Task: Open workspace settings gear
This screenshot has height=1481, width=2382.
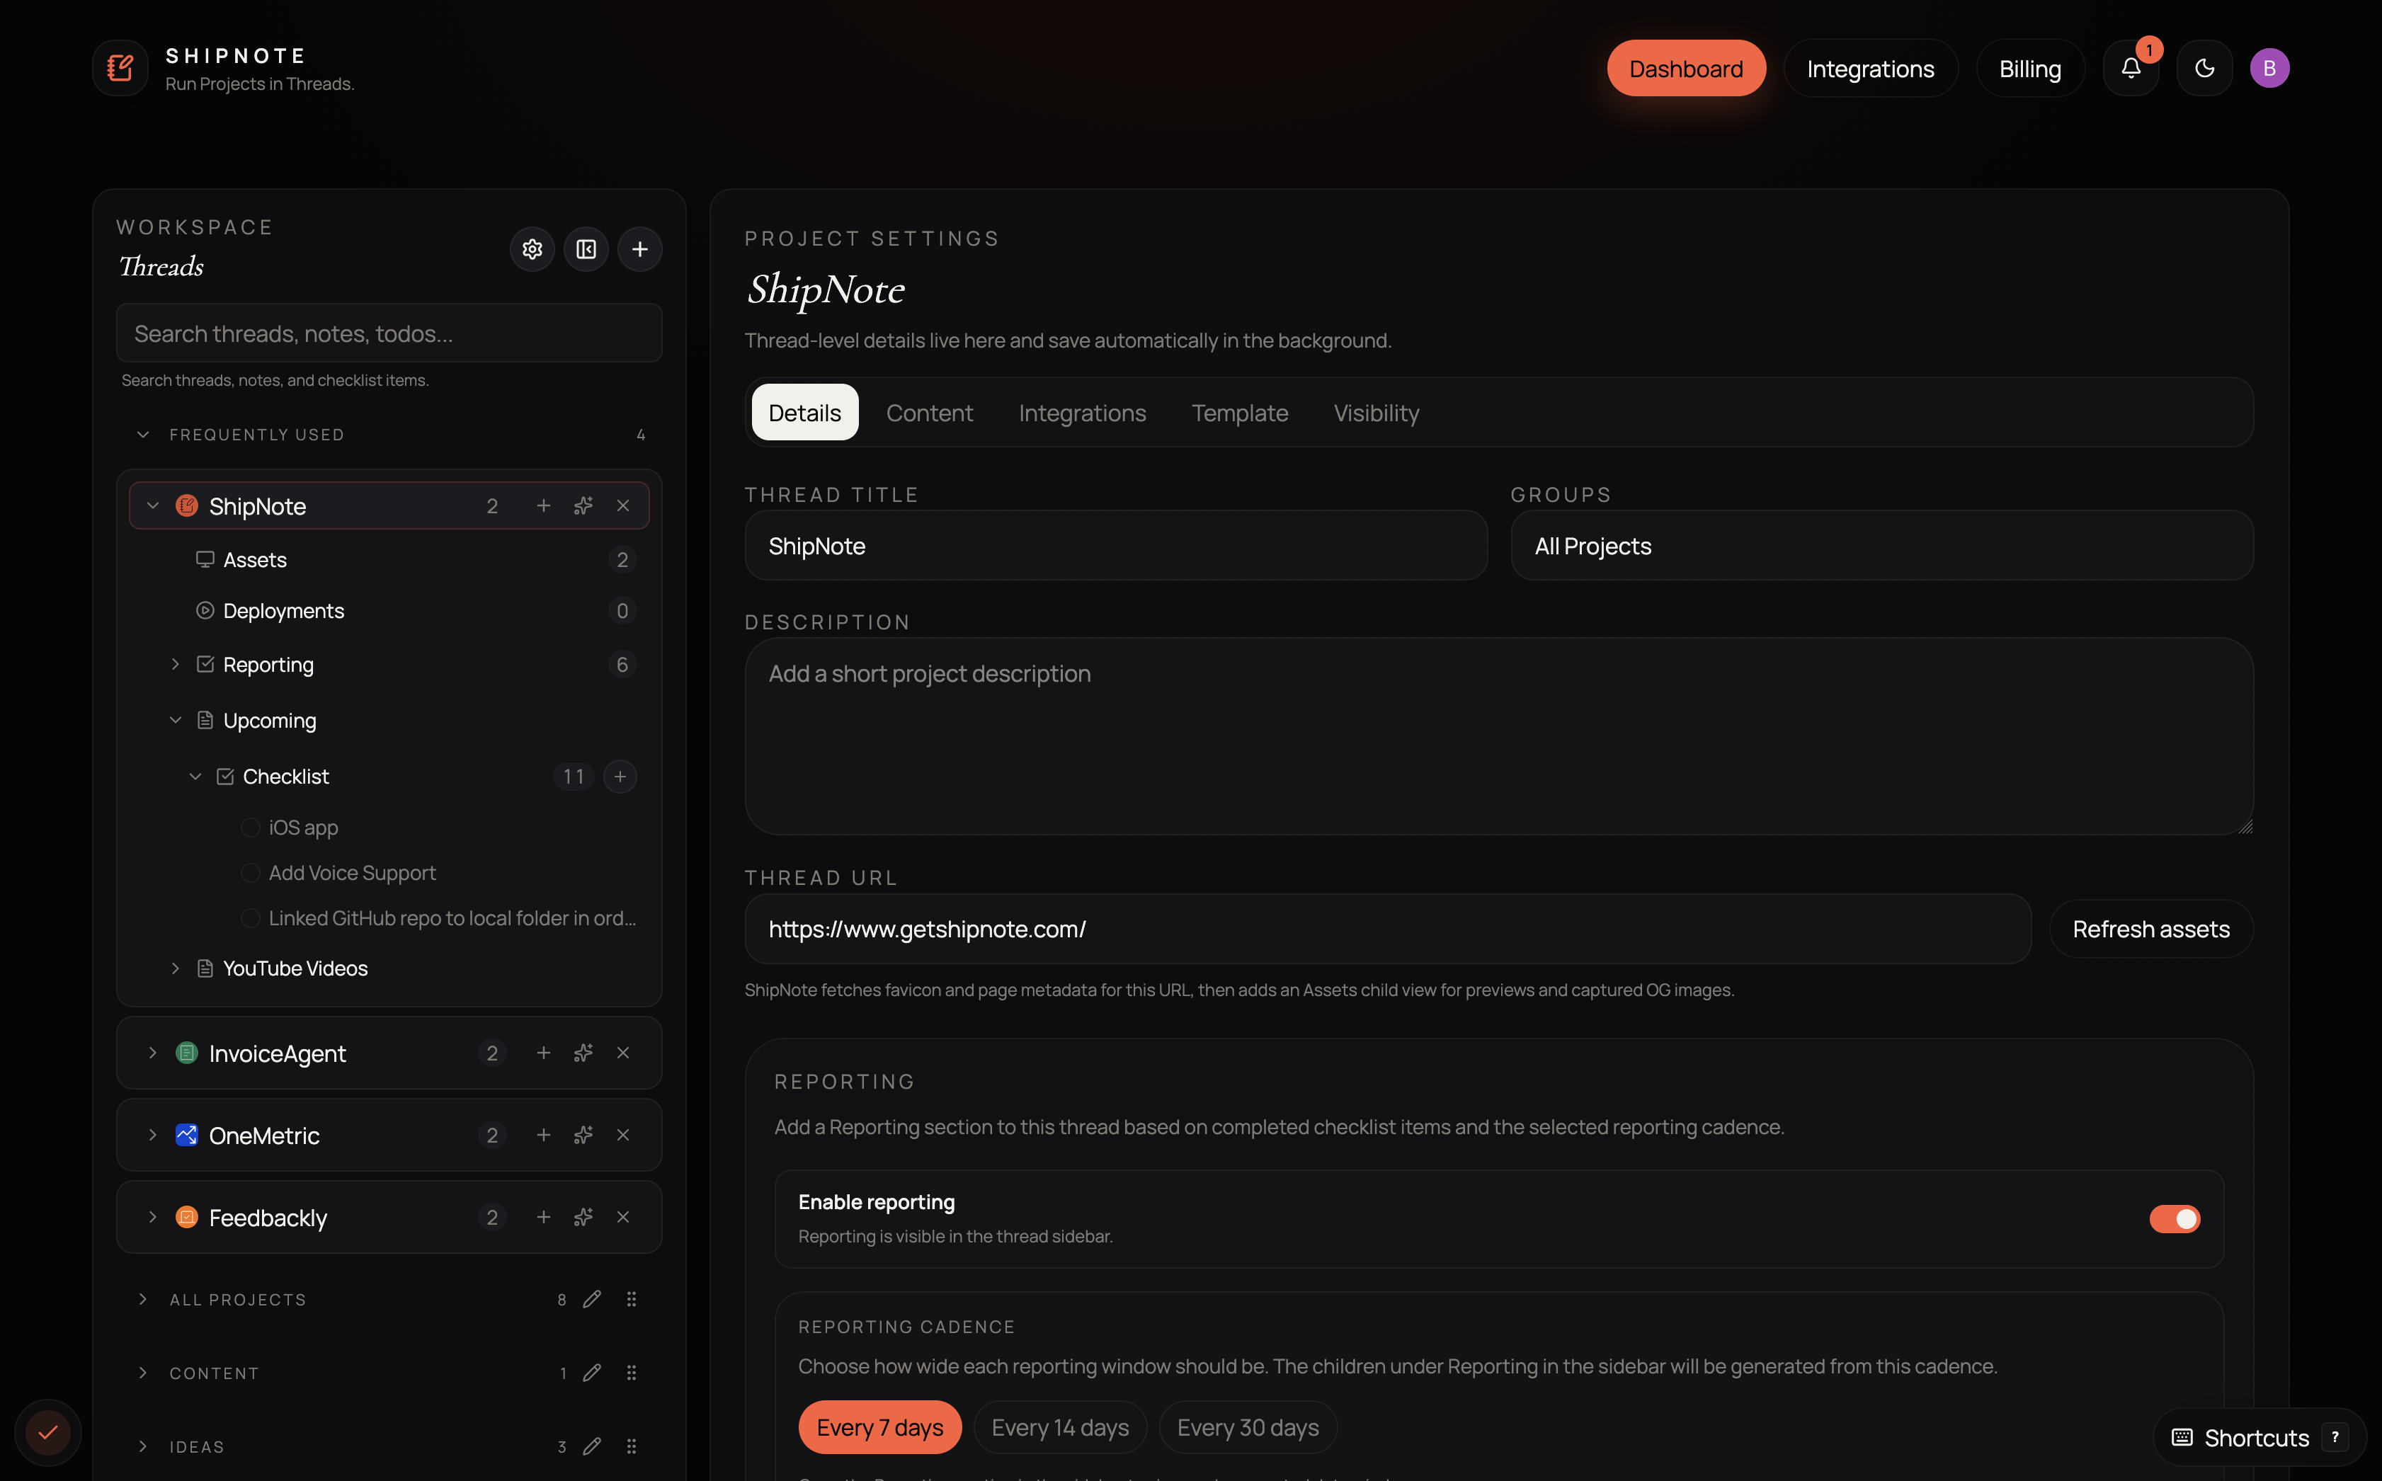Action: pos(532,248)
